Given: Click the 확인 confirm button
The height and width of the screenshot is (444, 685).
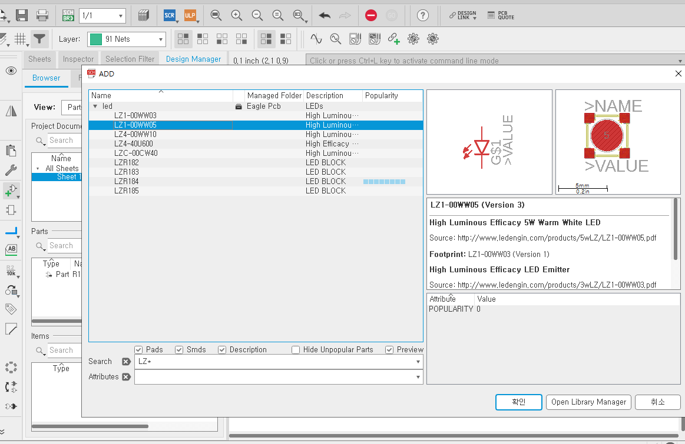Looking at the screenshot, I should point(518,402).
